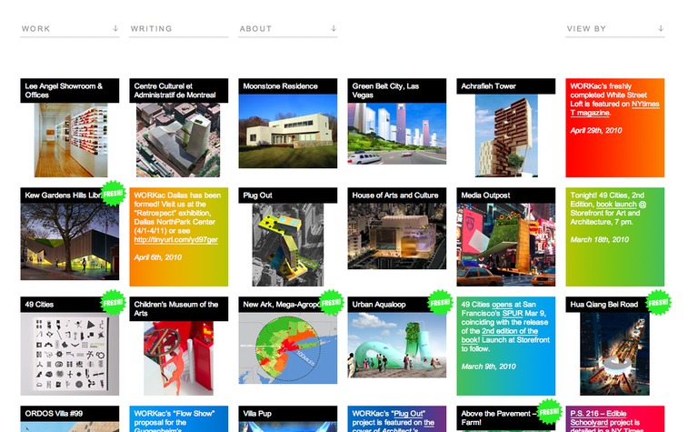Expand the VIEW BY dropdown arrow
Image resolution: width=698 pixels, height=432 pixels.
coord(661,28)
